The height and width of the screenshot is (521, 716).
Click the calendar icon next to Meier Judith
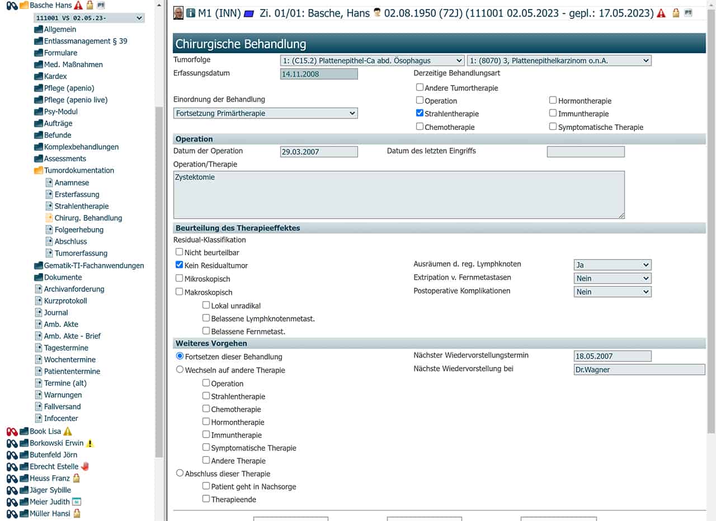coord(77,501)
